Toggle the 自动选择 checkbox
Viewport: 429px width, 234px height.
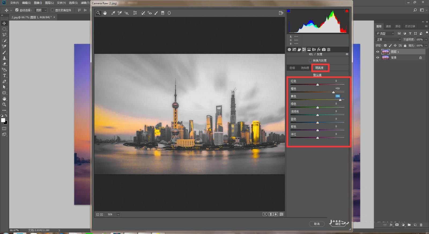pos(17,10)
